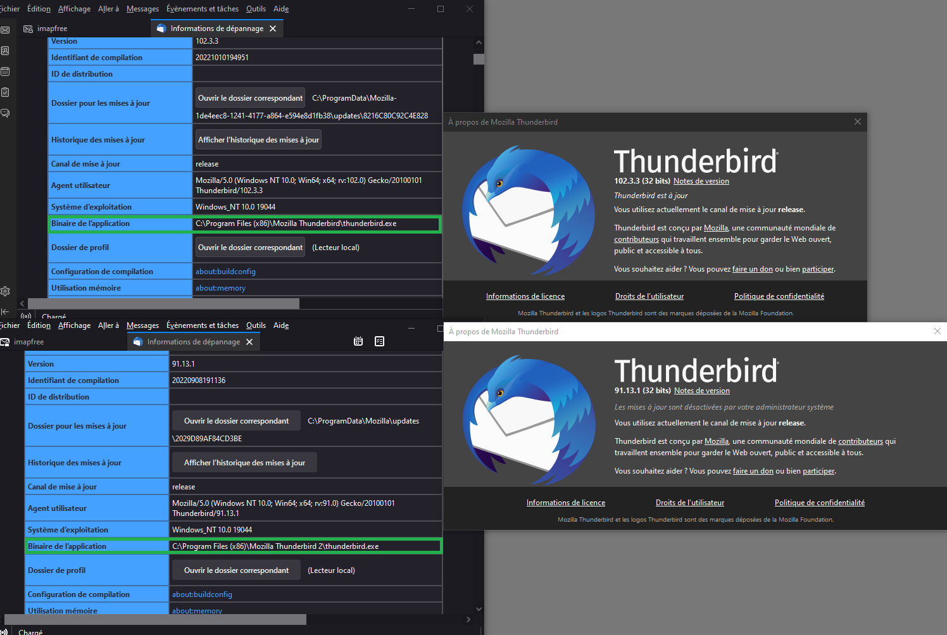Open Politique de confidentialité in the 91.13.1 About dialog
The height and width of the screenshot is (635, 947).
[820, 503]
